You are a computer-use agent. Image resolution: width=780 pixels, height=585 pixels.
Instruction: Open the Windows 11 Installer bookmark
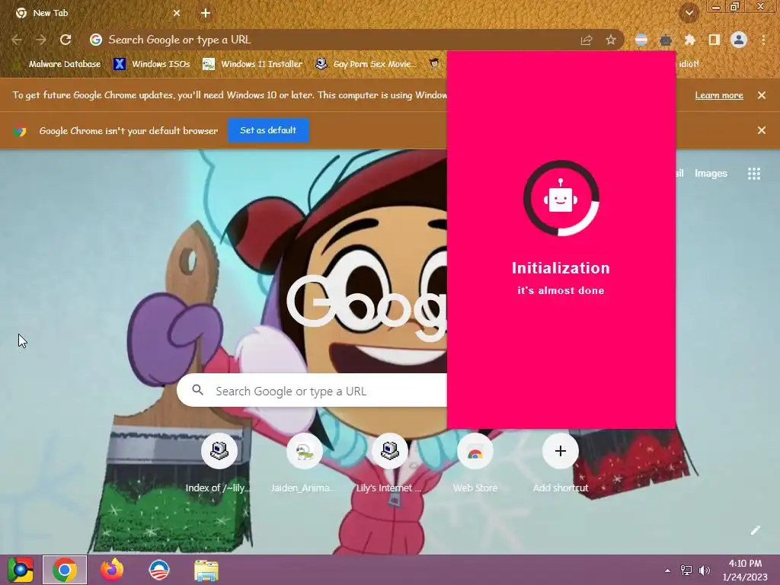[253, 64]
